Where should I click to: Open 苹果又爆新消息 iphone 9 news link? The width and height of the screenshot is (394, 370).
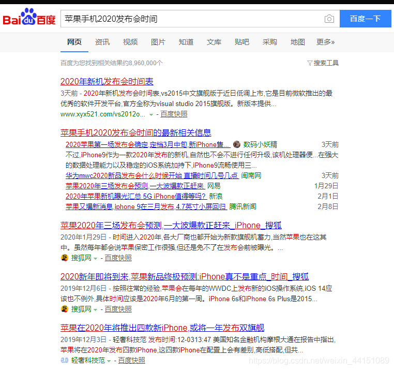tap(146, 206)
